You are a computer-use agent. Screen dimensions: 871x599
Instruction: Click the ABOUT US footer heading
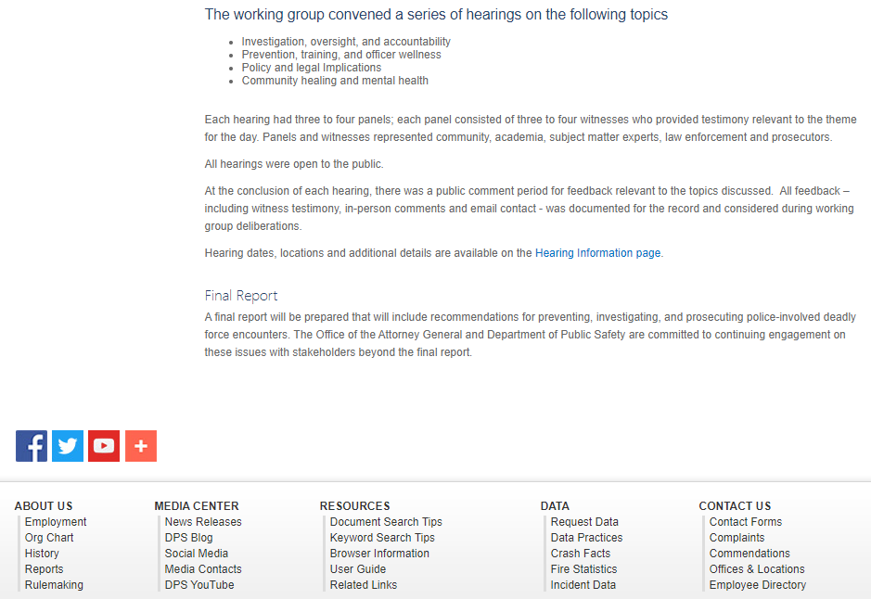44,505
